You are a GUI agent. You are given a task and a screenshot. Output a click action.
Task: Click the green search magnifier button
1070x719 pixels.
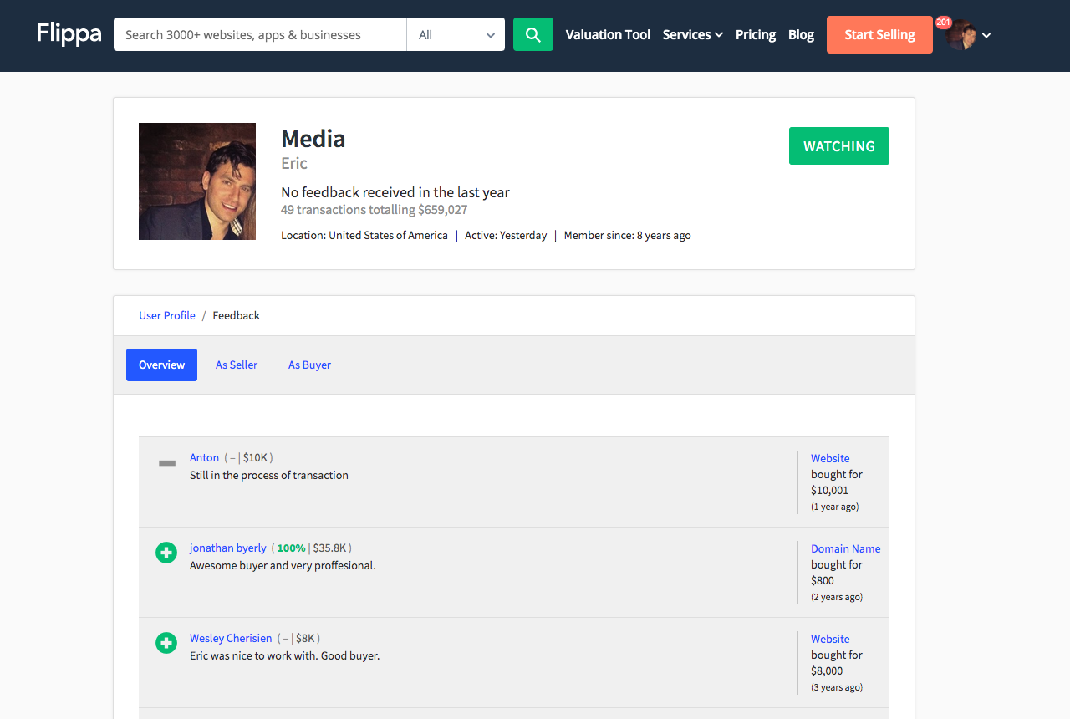click(533, 34)
